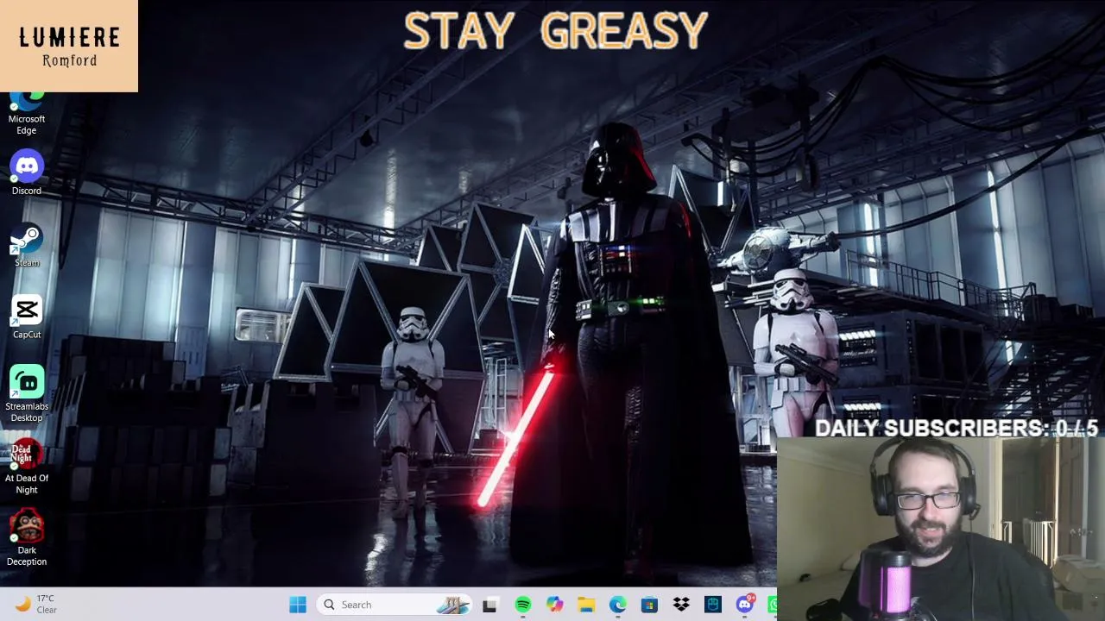The width and height of the screenshot is (1105, 621).
Task: Open the mouse utility app on taskbar
Action: point(713,605)
